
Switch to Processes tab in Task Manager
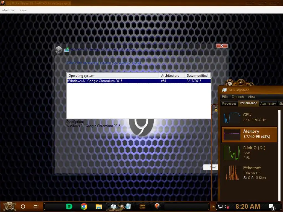tap(229, 104)
